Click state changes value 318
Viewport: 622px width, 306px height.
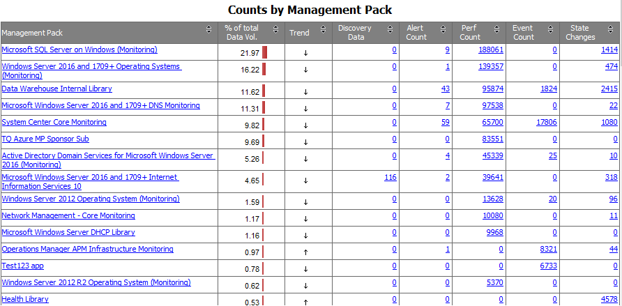612,177
